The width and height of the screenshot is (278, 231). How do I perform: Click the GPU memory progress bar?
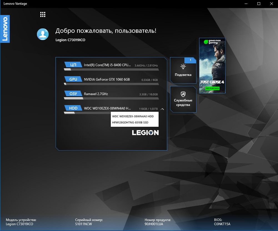pyautogui.click(x=111, y=84)
